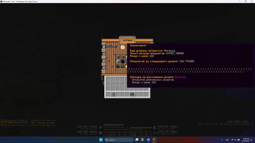This screenshot has height=143, width=255.
Task: Select the smooth stone block in the buyer grid
Action: click(x=118, y=57)
